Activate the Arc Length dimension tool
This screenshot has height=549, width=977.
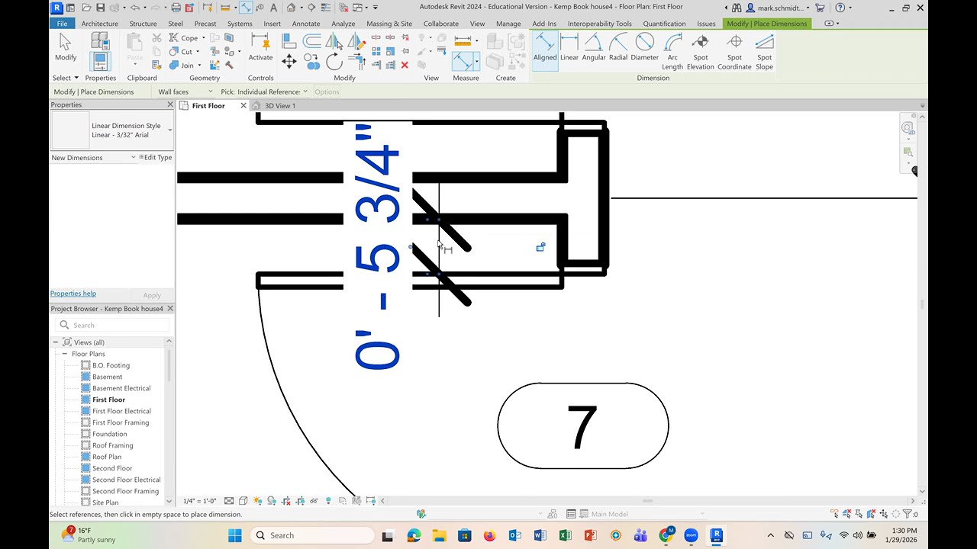click(x=672, y=52)
